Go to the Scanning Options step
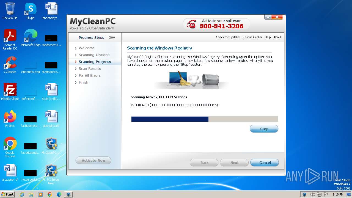 tap(94, 55)
